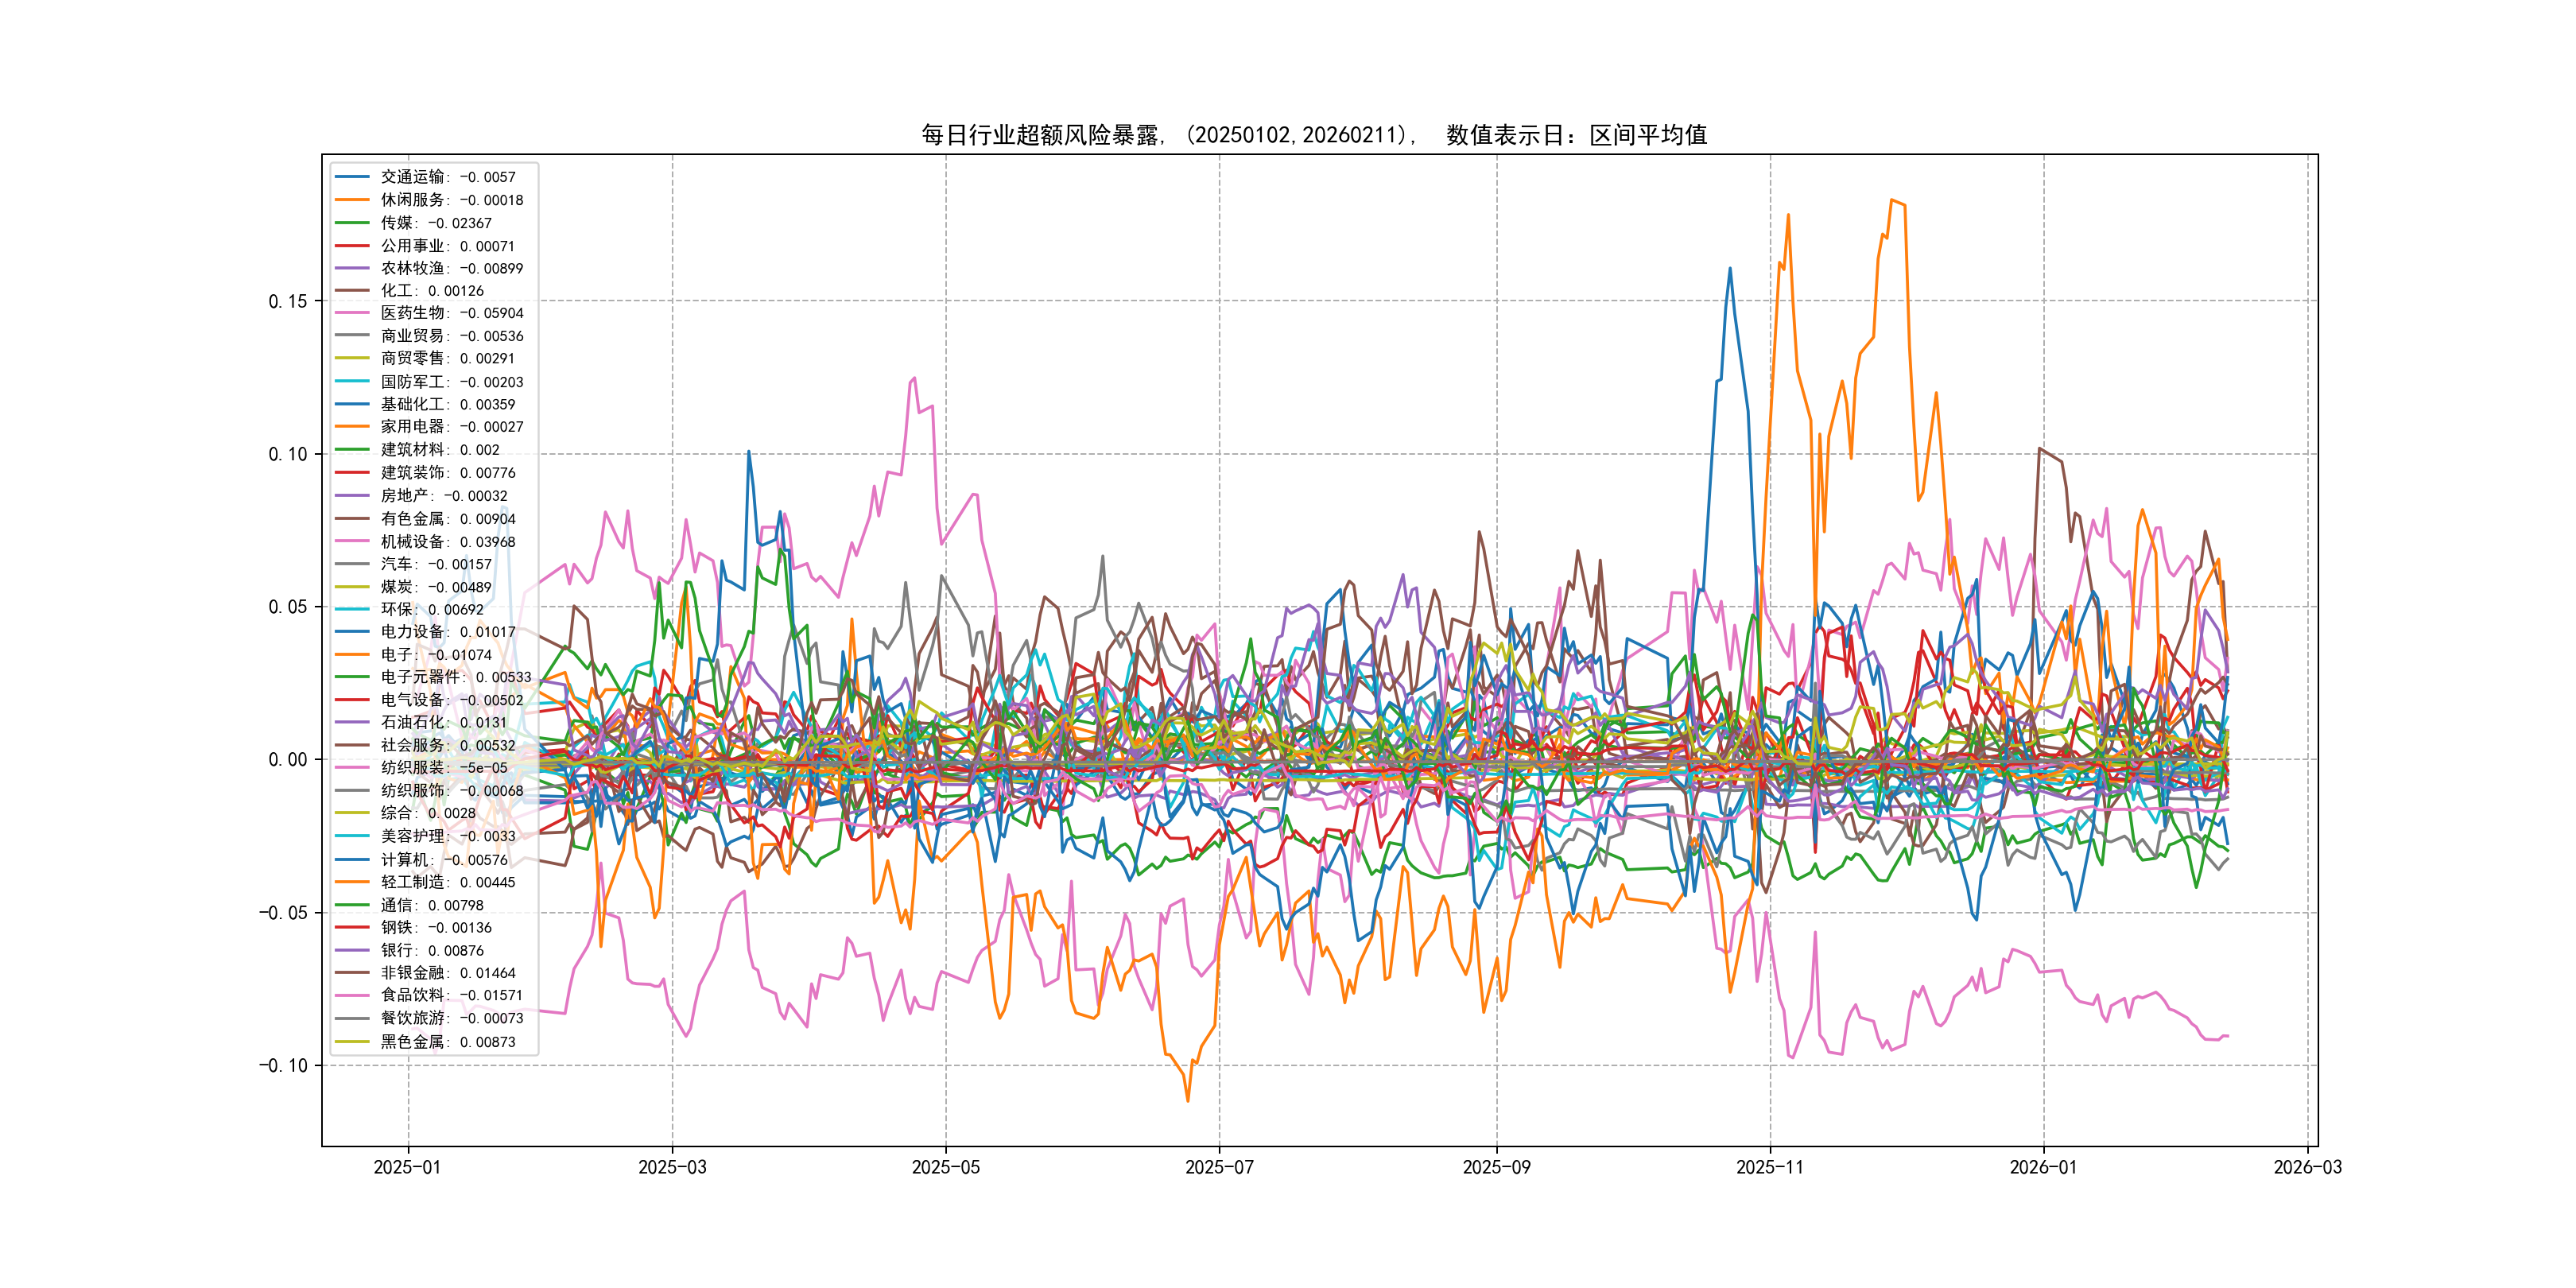
Task: Click the 2025-07 x-axis tick label
Action: pos(1219,1167)
